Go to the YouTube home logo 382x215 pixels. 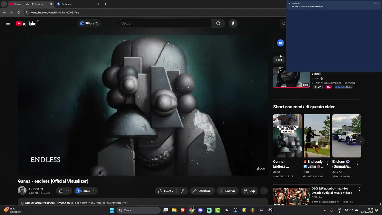(x=26, y=24)
